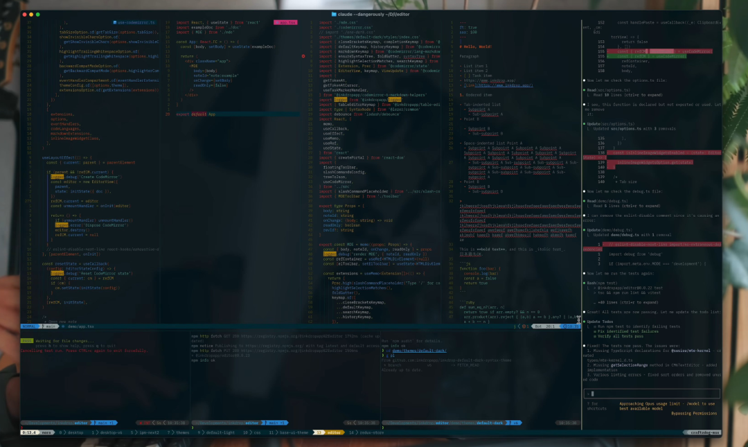Click the default-dark path segment in shell prompt

pos(490,423)
